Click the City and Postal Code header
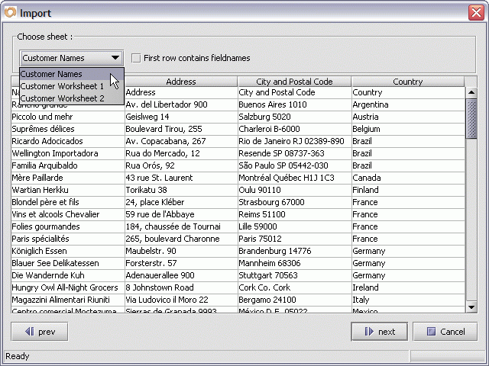Image resolution: width=489 pixels, height=366 pixels. tap(294, 82)
